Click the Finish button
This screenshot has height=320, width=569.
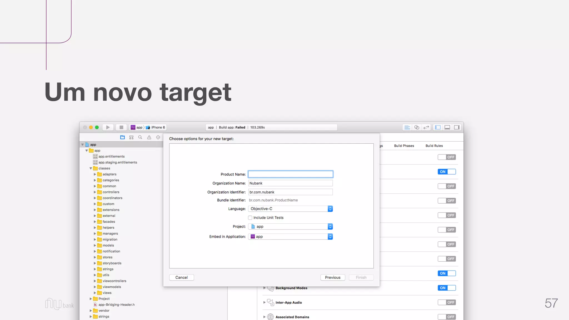pyautogui.click(x=361, y=277)
